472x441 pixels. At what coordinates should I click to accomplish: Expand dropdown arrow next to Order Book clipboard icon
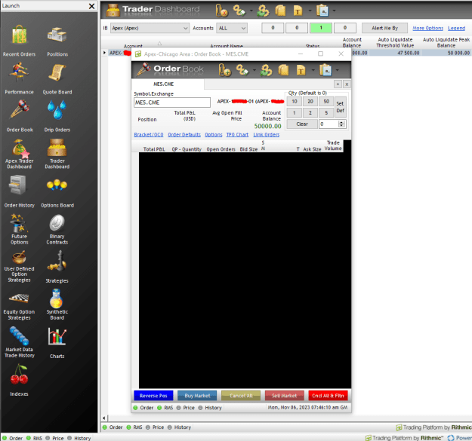[337, 70]
